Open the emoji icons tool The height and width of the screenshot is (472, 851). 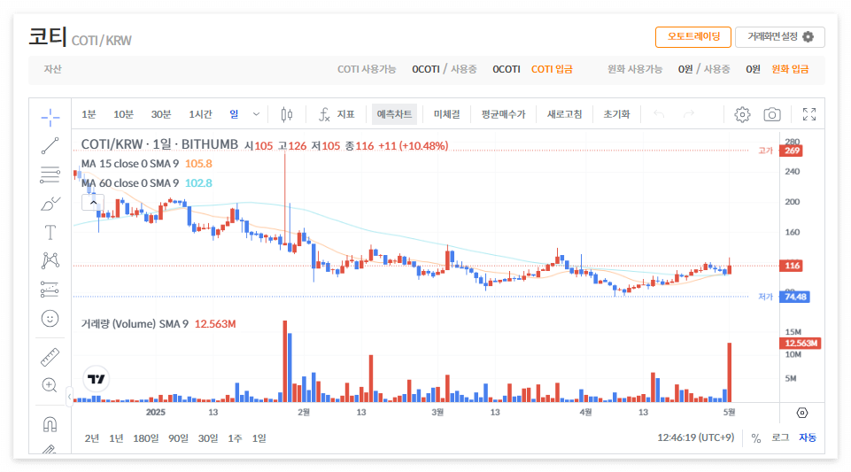click(50, 319)
